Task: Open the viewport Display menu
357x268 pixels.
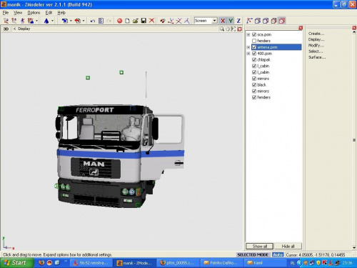Action: click(x=24, y=29)
